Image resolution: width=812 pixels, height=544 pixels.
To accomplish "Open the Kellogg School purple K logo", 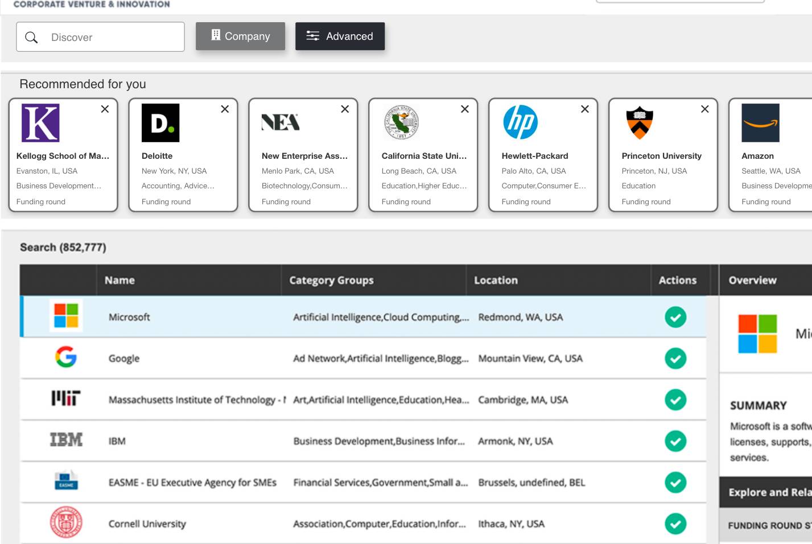I will (x=40, y=123).
